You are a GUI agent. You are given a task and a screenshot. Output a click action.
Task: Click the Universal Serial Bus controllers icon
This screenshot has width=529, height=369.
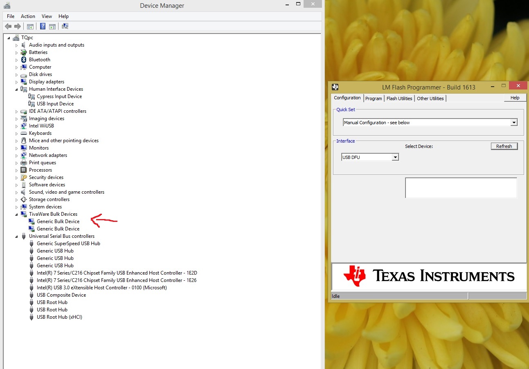click(x=24, y=236)
